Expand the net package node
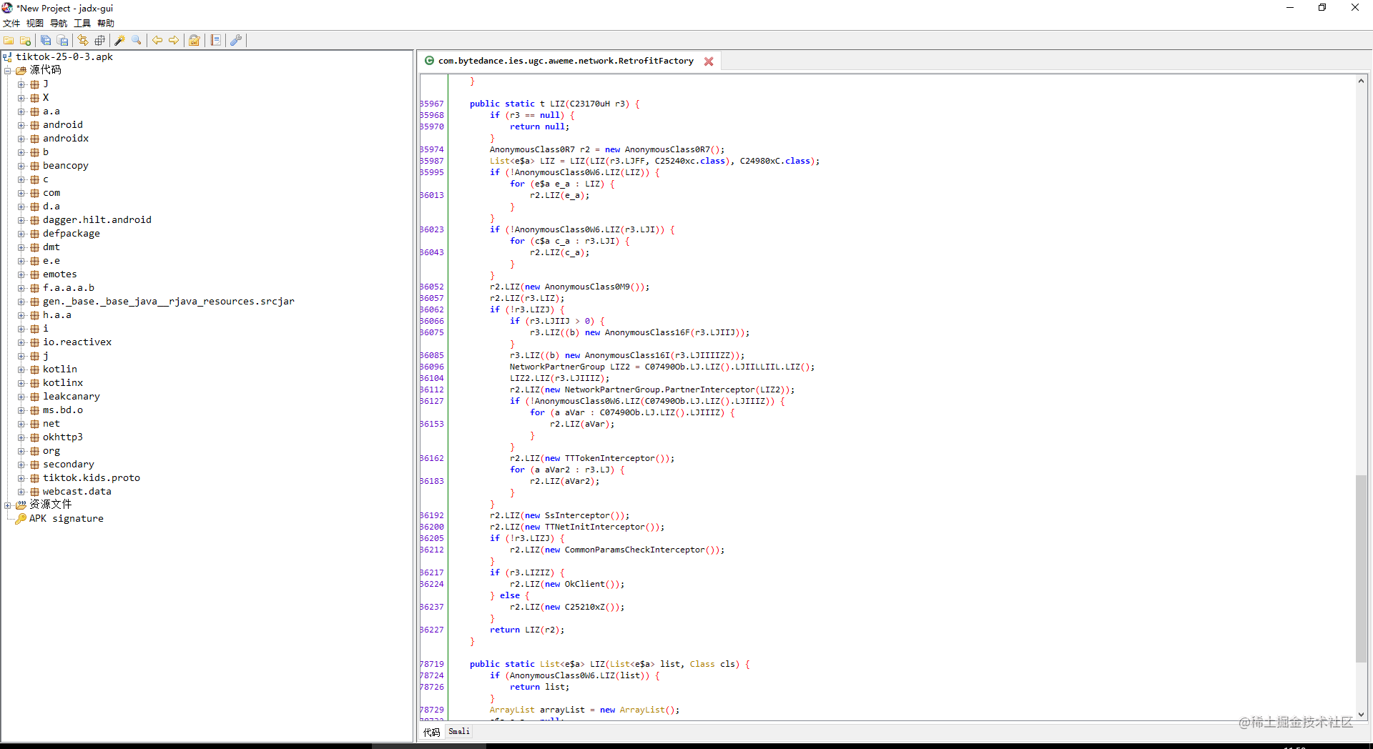The image size is (1373, 749). (21, 424)
